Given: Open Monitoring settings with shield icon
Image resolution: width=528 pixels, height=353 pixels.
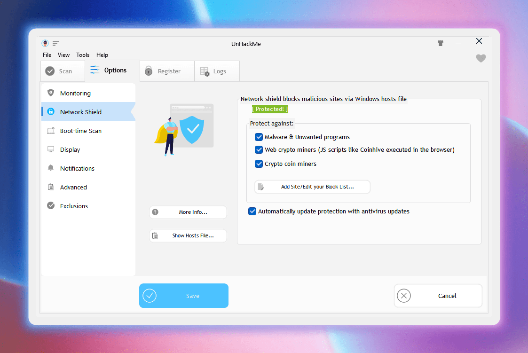Looking at the screenshot, I should (x=75, y=93).
